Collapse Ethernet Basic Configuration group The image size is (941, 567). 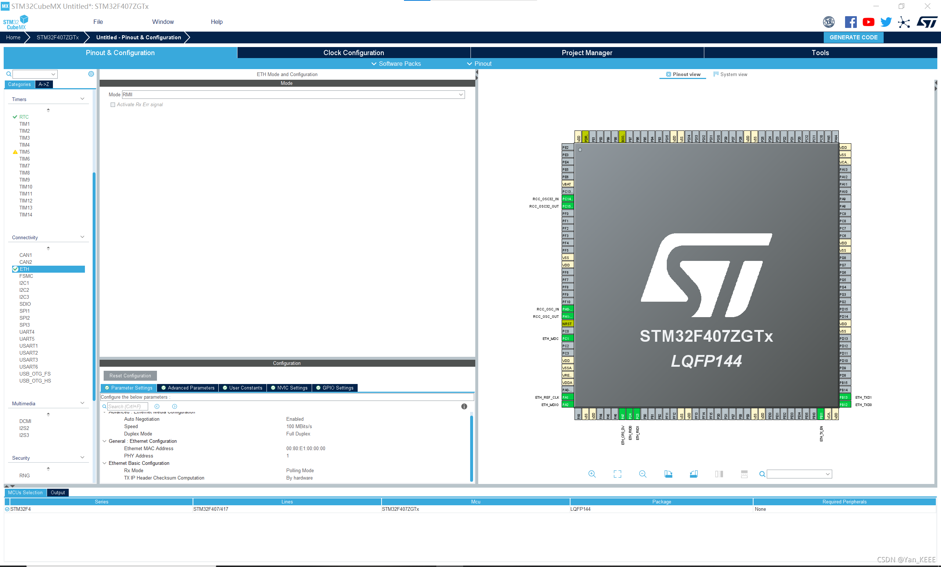click(104, 463)
